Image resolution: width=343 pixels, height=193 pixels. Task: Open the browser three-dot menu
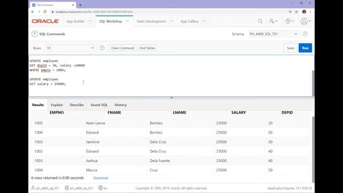click(x=310, y=12)
